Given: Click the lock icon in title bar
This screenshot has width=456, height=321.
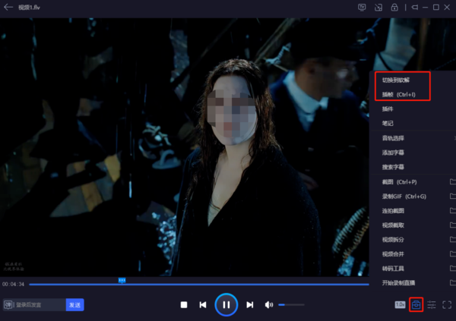Looking at the screenshot, I should 394,8.
